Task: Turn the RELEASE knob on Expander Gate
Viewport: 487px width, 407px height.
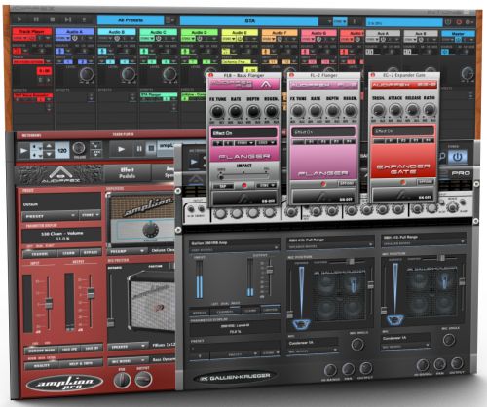Action: 412,110
